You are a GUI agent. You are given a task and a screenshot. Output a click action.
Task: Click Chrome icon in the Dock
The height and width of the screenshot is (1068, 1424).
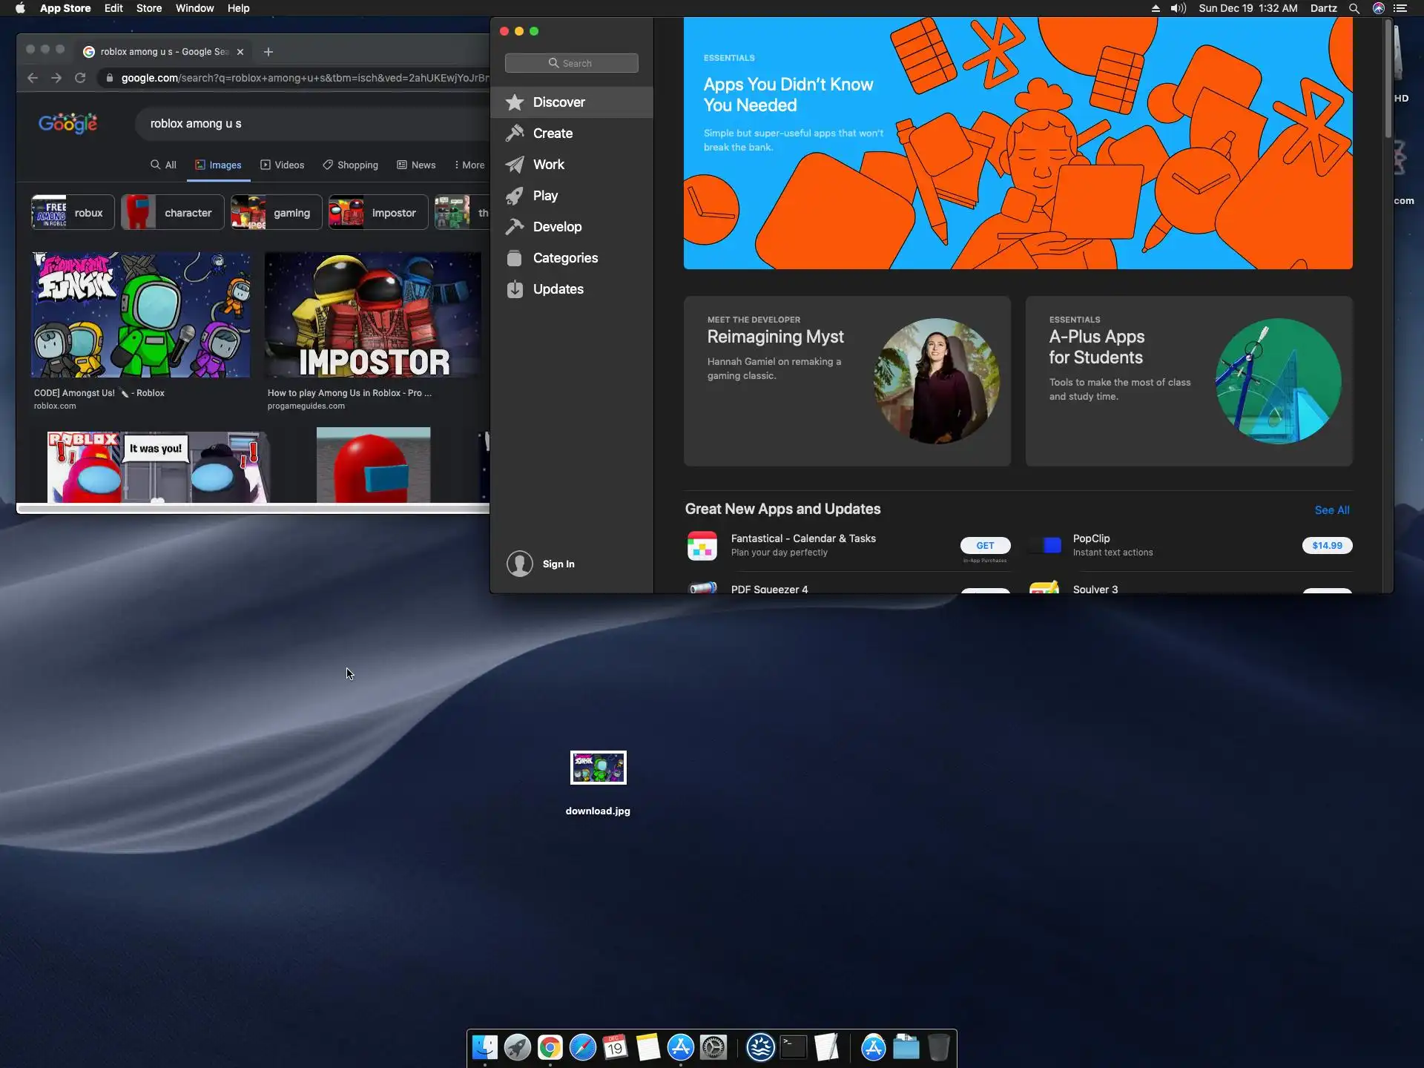coord(550,1047)
